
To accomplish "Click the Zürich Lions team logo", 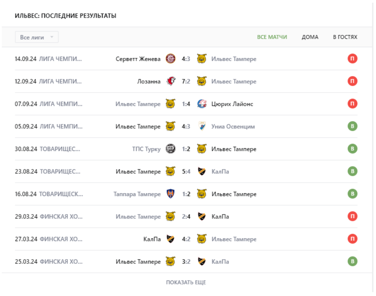I will [x=202, y=104].
